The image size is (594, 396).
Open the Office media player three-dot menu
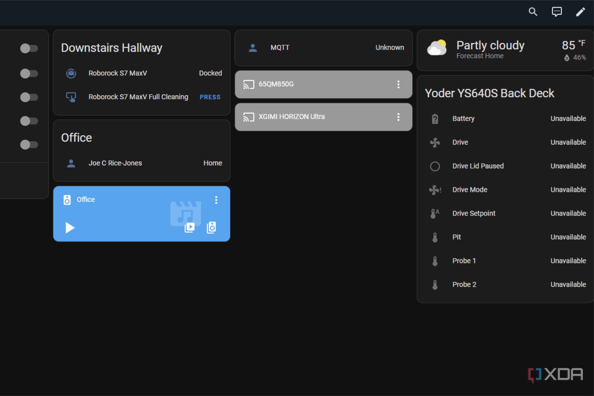point(216,200)
